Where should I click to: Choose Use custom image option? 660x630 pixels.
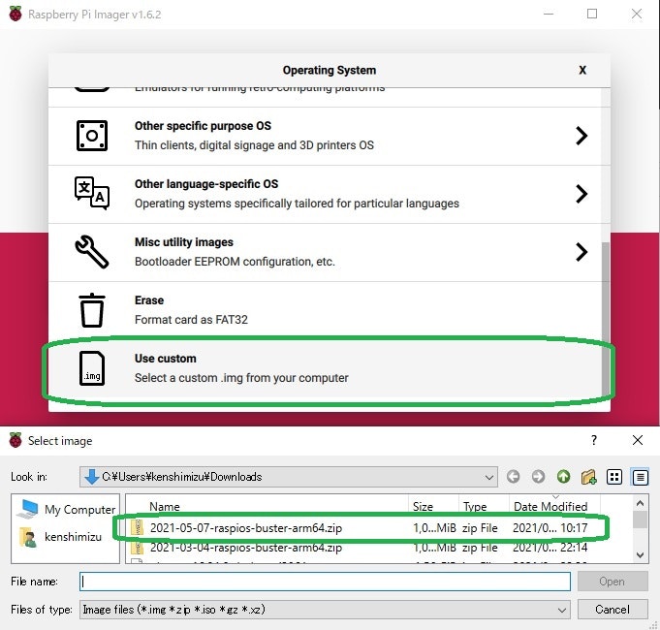point(325,368)
